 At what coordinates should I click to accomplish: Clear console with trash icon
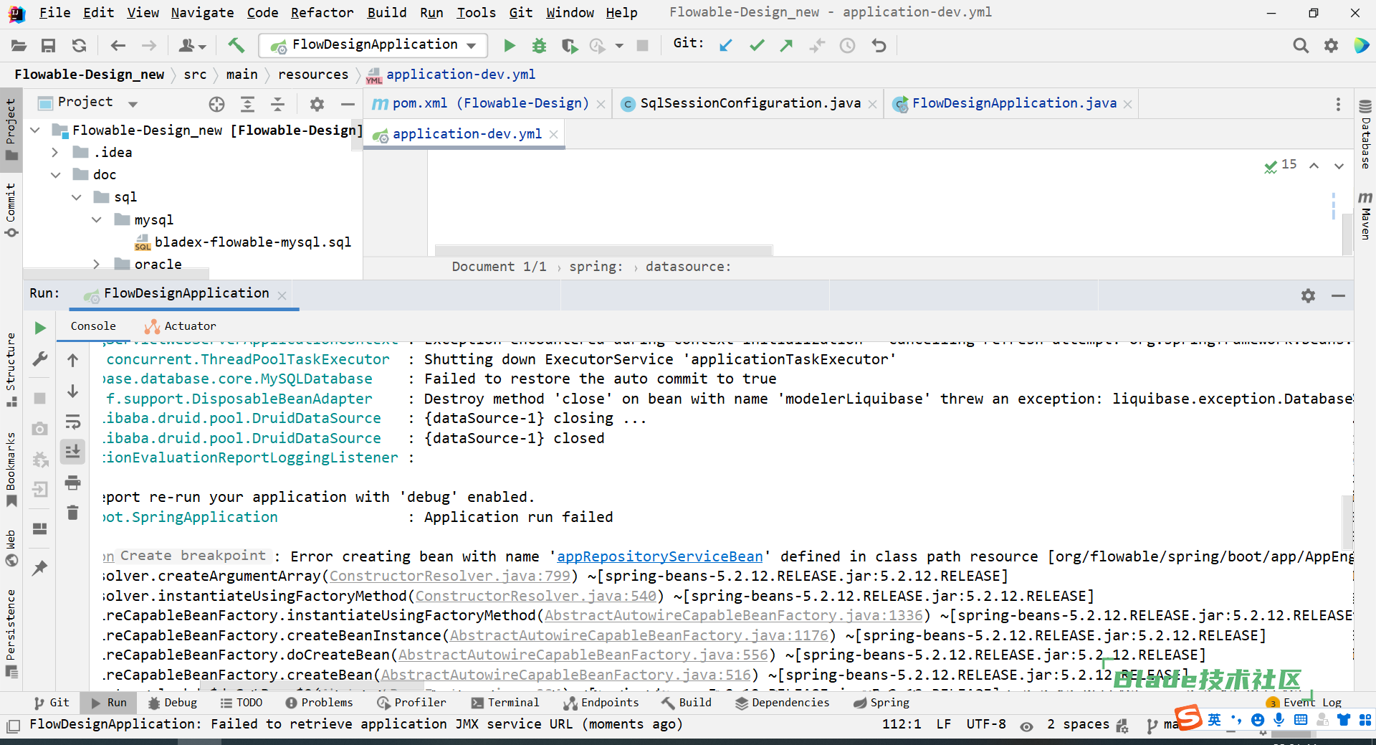(72, 513)
